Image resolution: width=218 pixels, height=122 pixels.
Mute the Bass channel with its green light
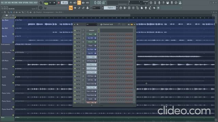(75, 34)
